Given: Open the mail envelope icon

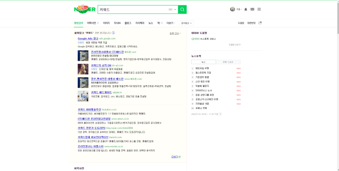Looking at the screenshot, I should [x=252, y=9].
